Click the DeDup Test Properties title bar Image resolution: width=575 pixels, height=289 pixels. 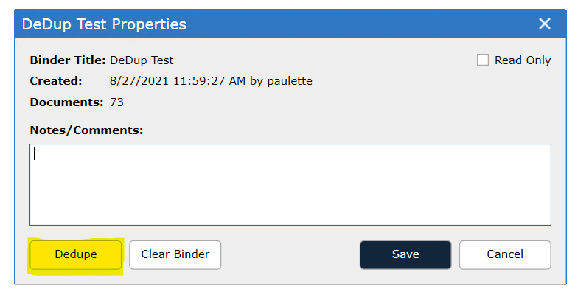[290, 24]
